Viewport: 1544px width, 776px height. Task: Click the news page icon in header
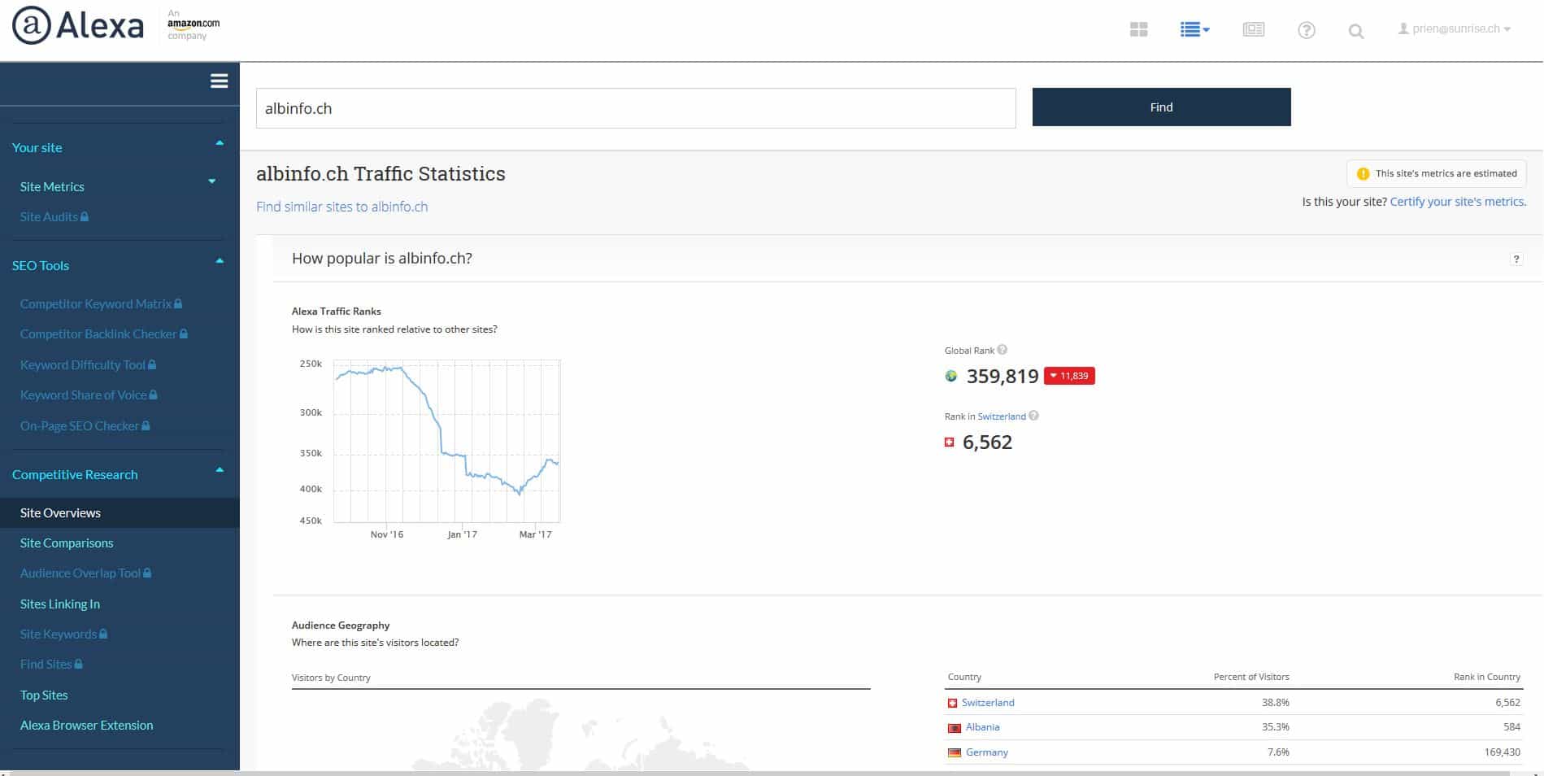1253,30
